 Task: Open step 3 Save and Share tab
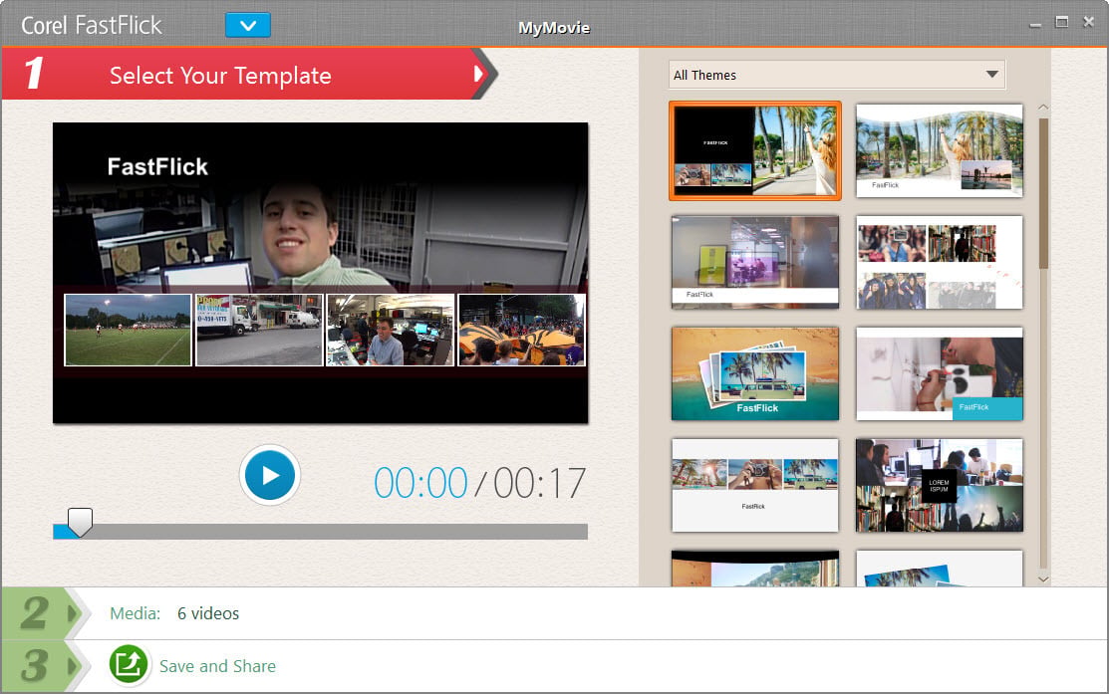[44, 666]
